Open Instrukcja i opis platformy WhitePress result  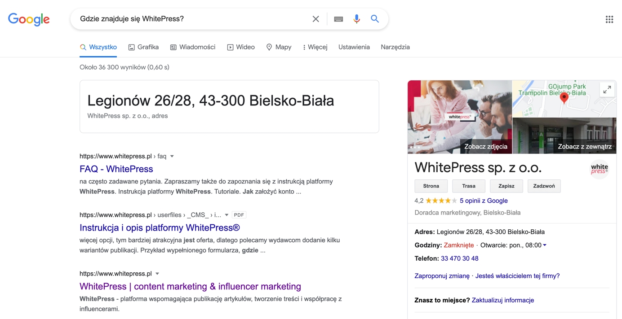tap(160, 228)
